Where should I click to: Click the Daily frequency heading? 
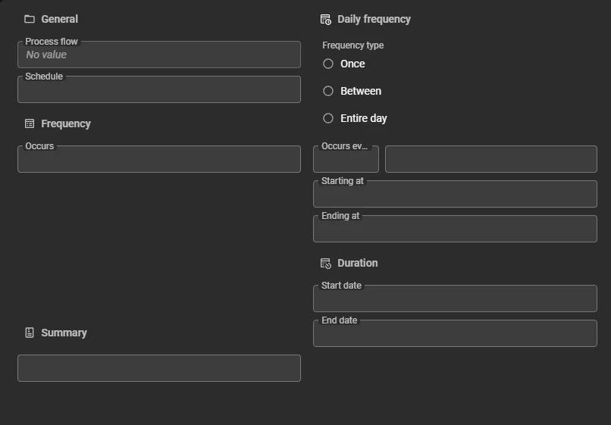[374, 19]
